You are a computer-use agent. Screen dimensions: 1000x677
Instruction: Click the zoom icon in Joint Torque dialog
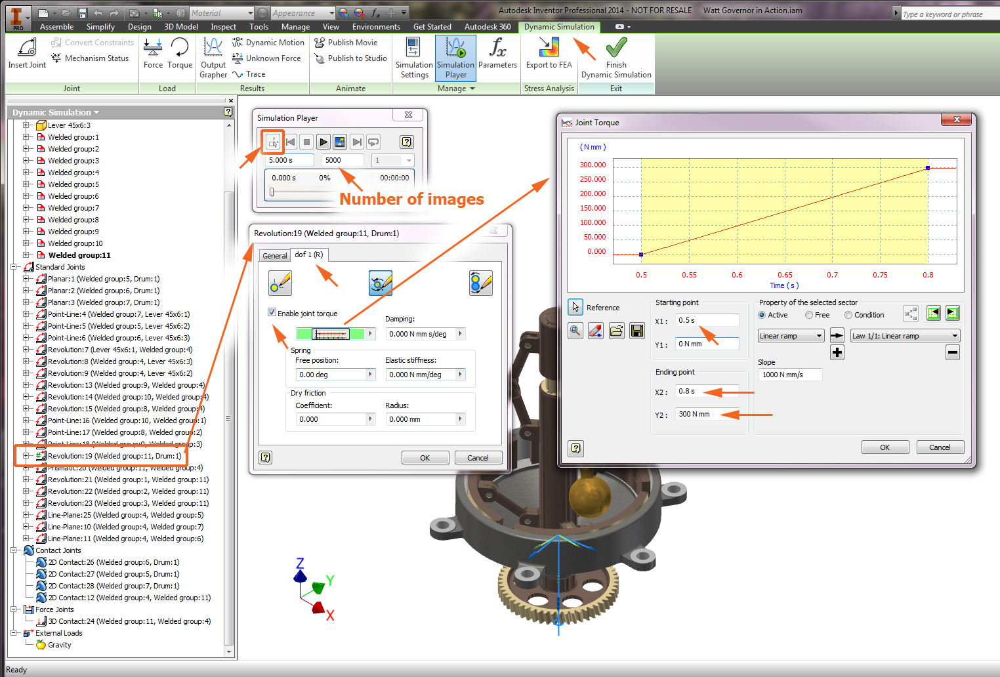(575, 331)
